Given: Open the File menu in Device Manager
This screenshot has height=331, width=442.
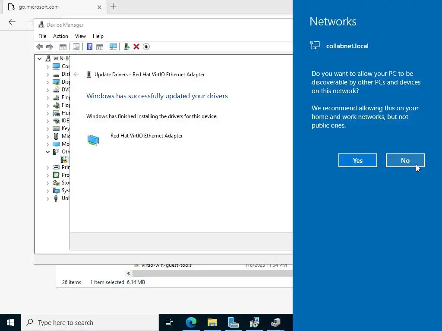Looking at the screenshot, I should 42,36.
